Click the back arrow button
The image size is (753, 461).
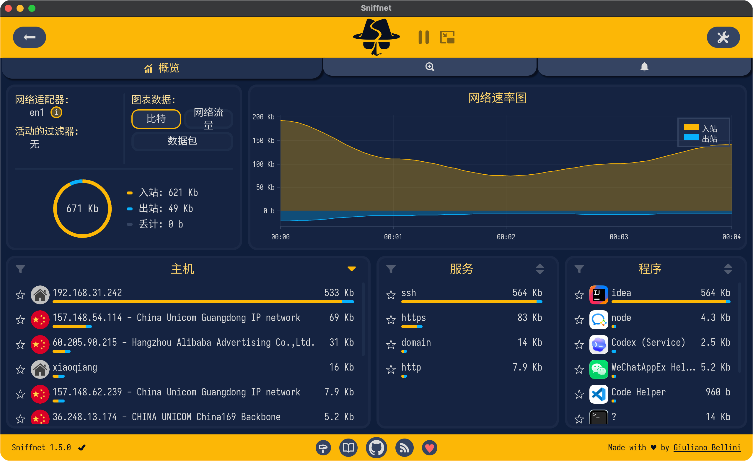tap(29, 37)
